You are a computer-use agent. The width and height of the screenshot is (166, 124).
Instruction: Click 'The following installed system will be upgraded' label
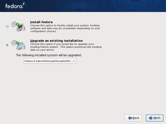[x=49, y=55]
